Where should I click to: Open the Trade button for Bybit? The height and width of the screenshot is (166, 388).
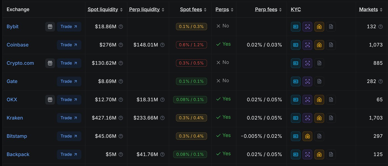pyautogui.click(x=69, y=27)
